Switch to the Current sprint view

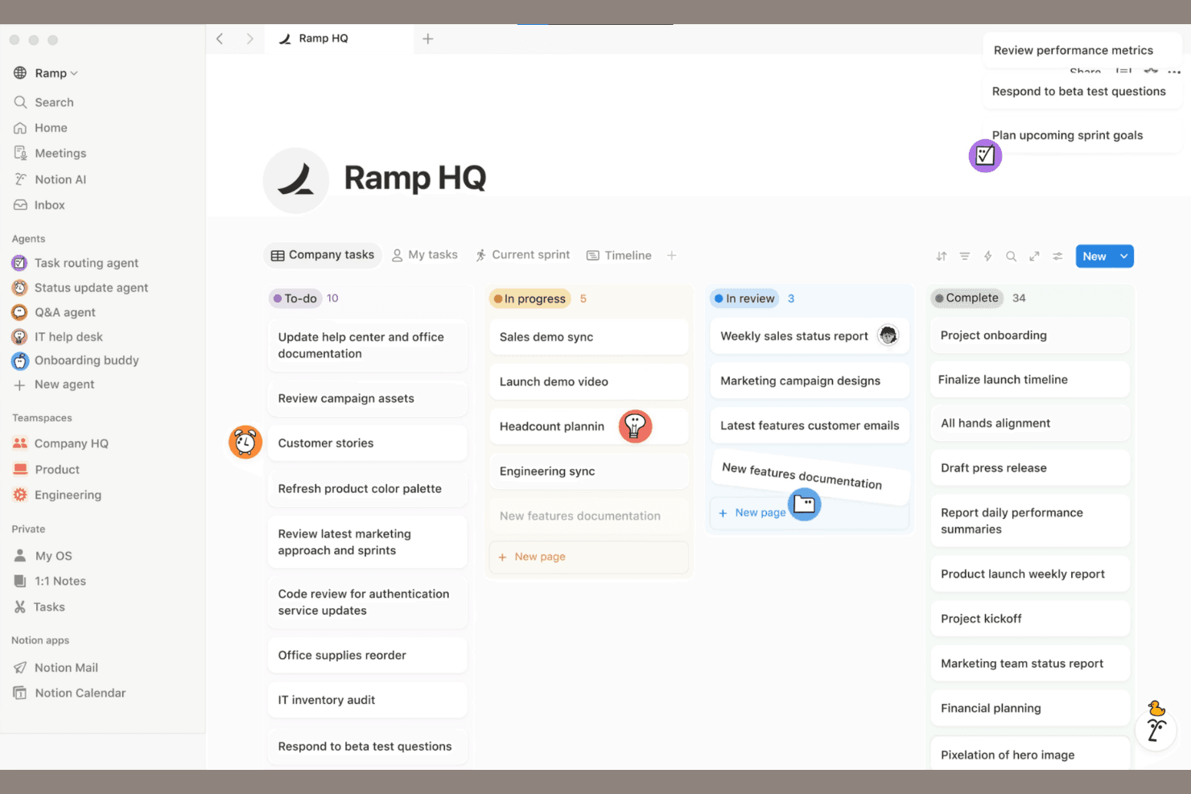click(x=522, y=255)
